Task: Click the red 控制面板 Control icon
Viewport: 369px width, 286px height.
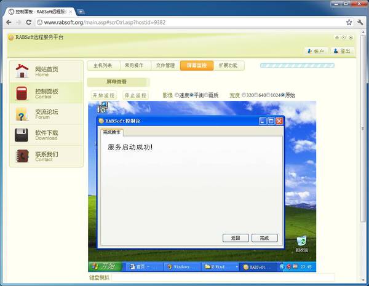Action: [x=22, y=93]
